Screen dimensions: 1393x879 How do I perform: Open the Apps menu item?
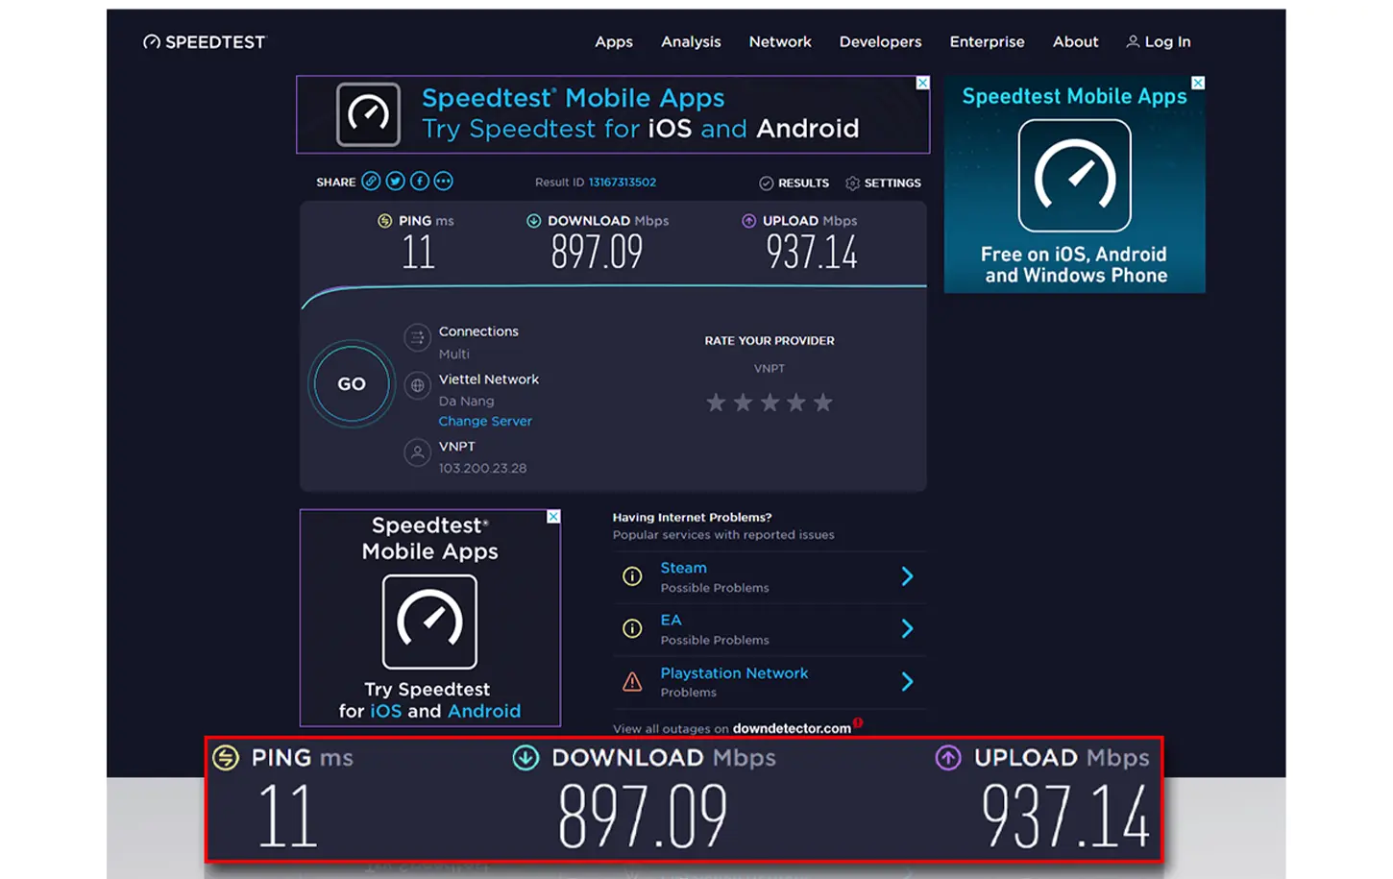pos(613,42)
